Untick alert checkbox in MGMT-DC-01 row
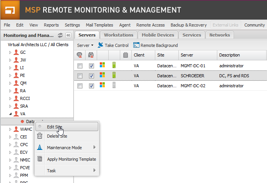Screen dimensions: 267x183 click(x=91, y=66)
